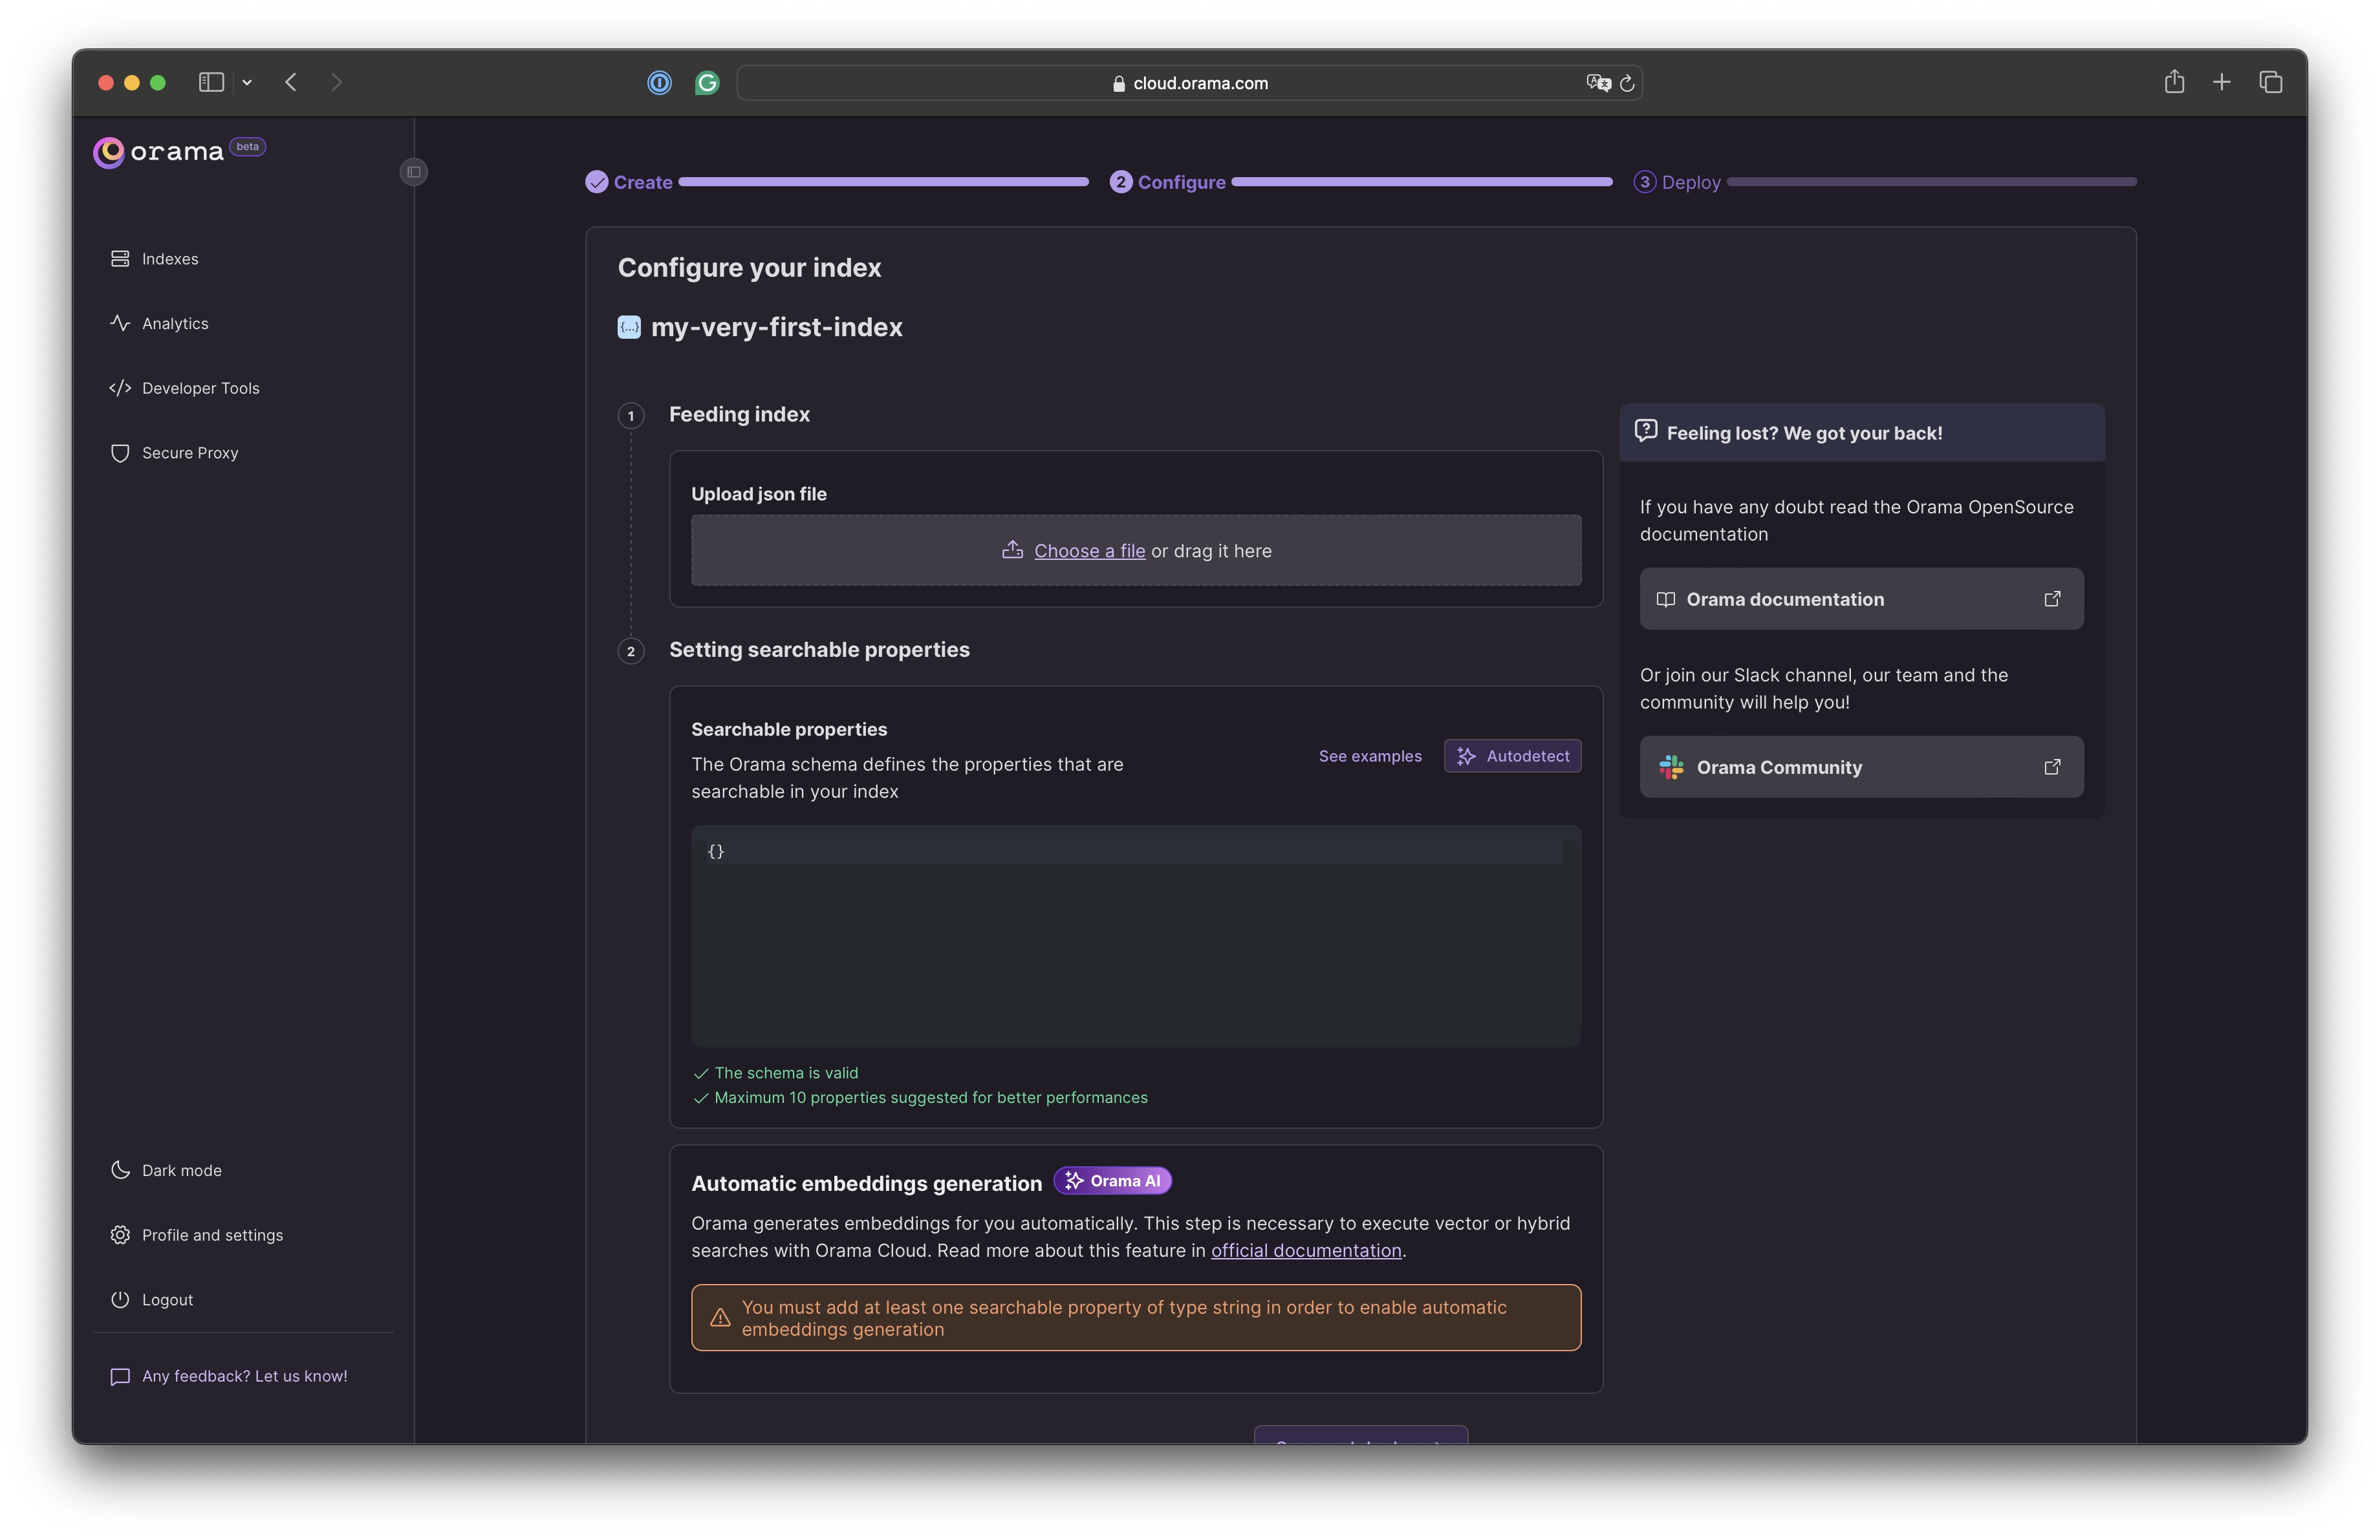Open Orama Community Slack card
This screenshot has width=2380, height=1540.
(1861, 767)
